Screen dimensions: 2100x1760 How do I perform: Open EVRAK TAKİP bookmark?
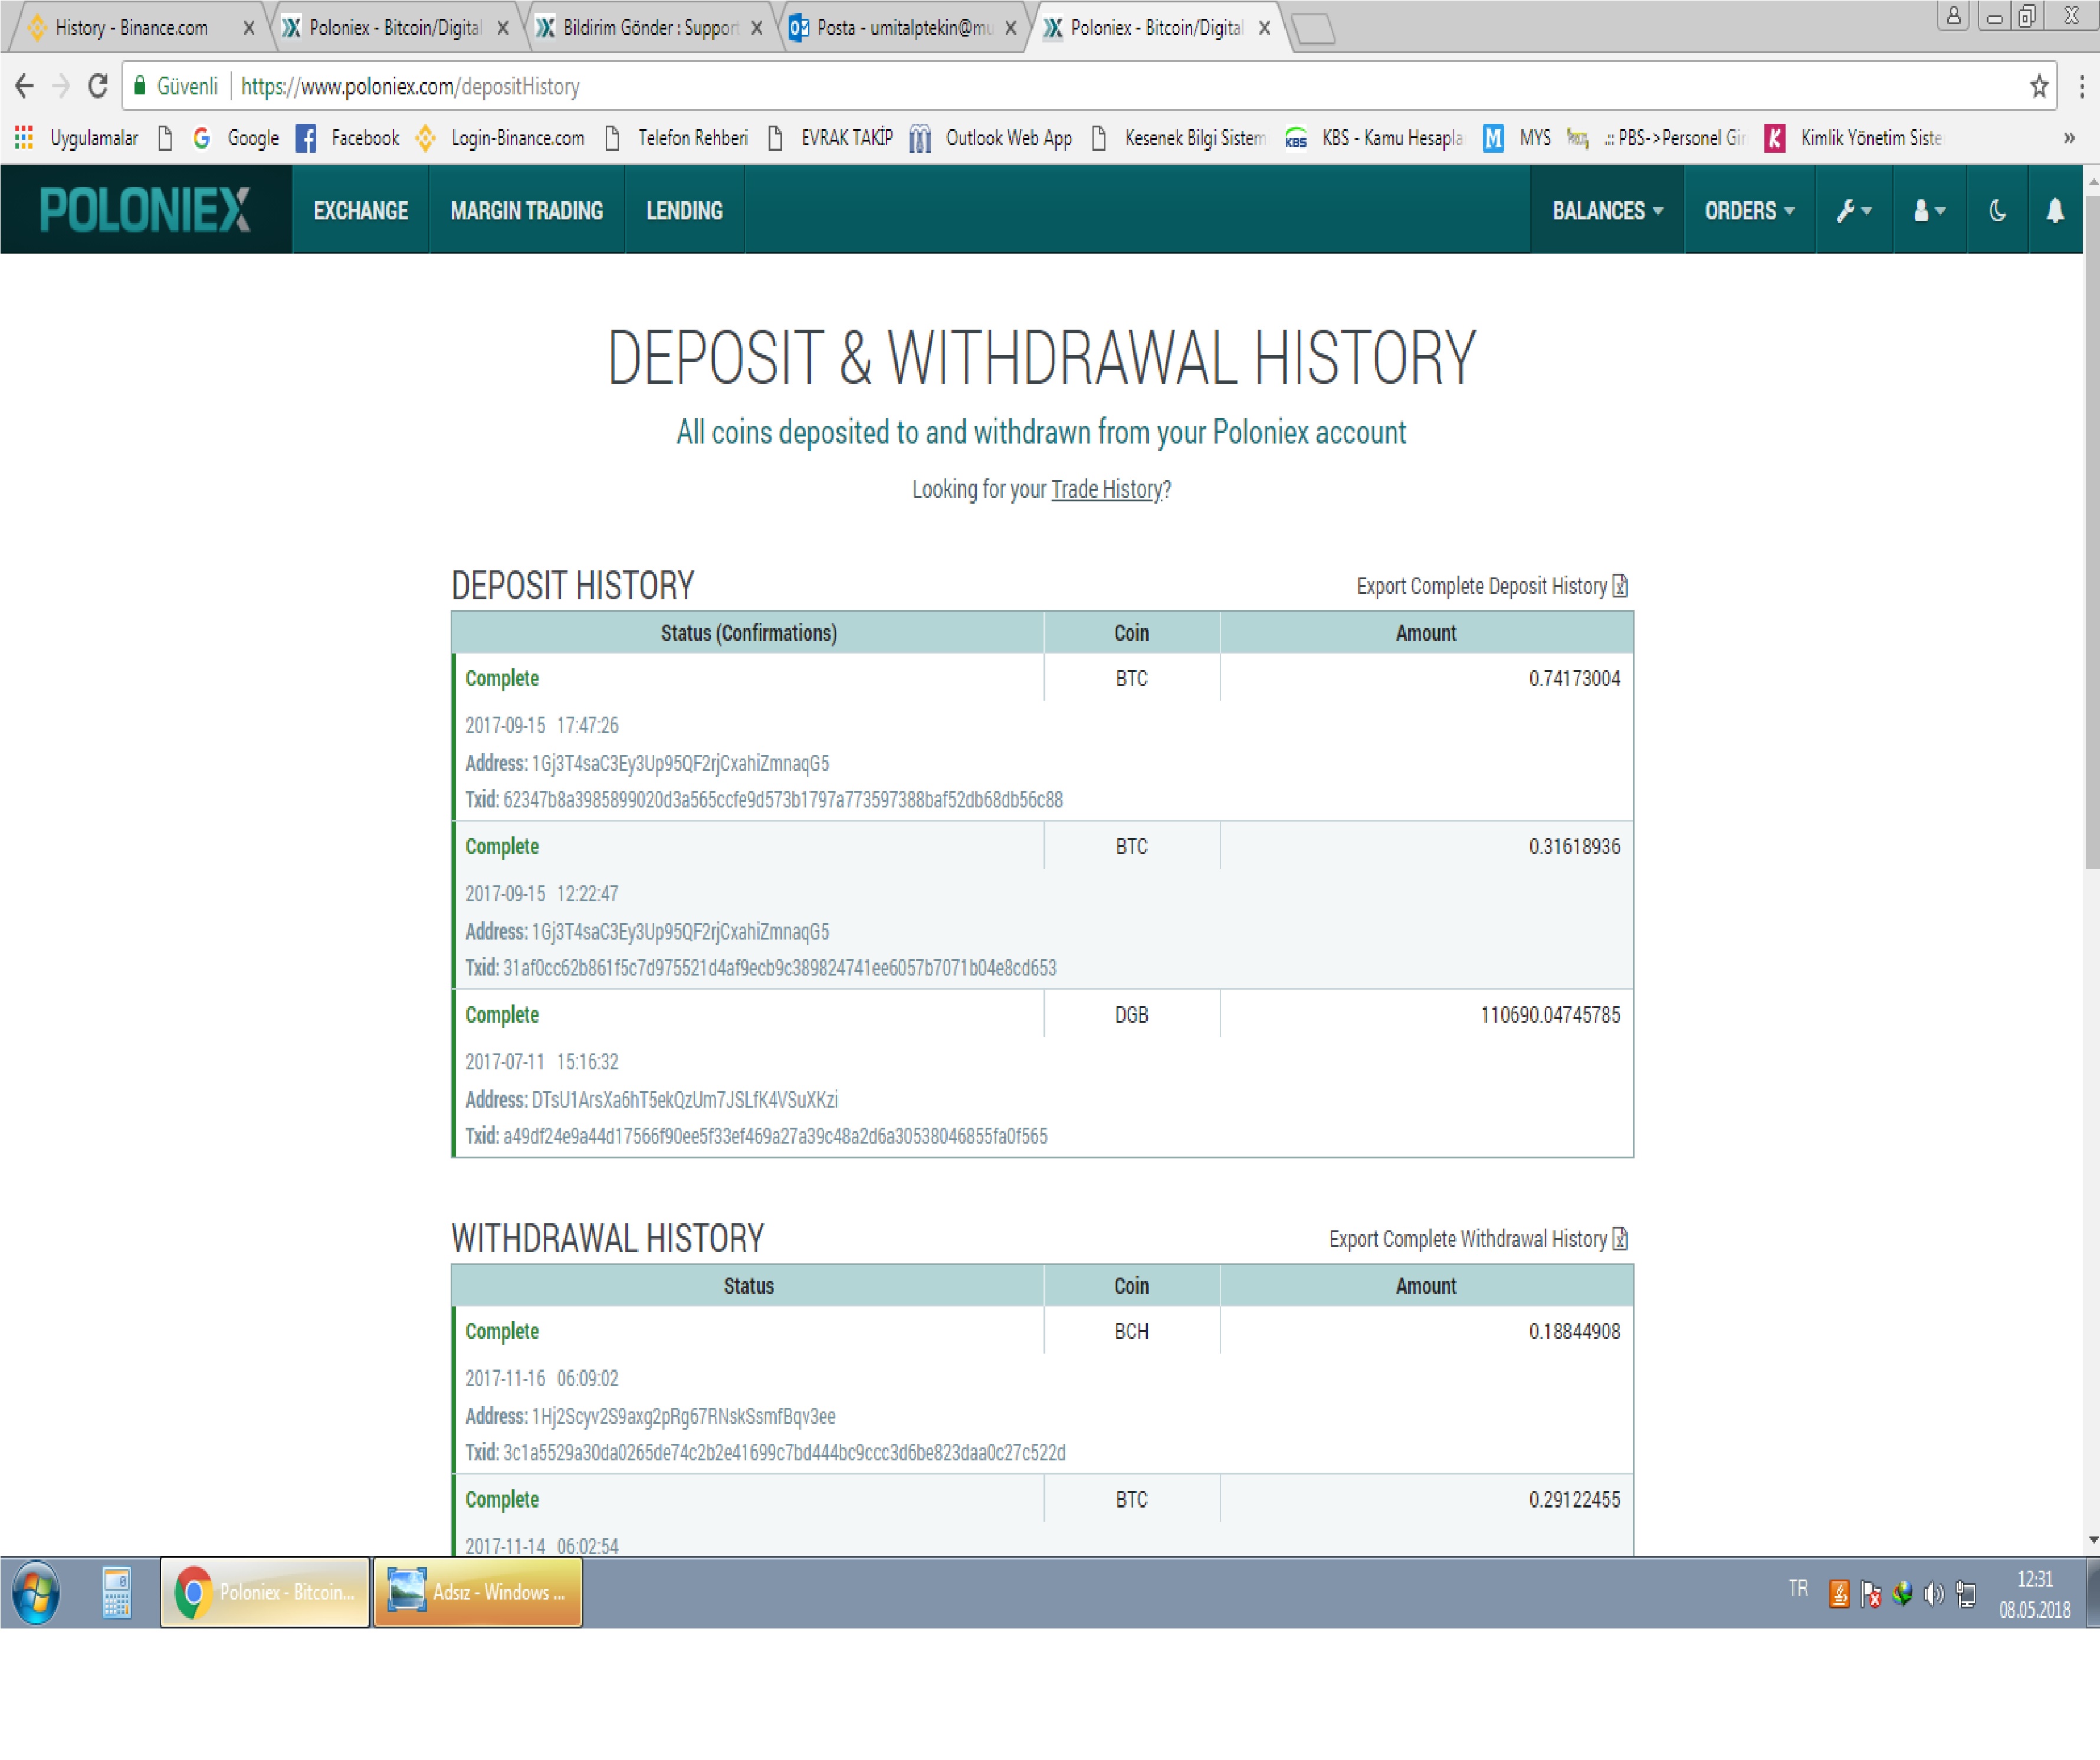[x=830, y=138]
